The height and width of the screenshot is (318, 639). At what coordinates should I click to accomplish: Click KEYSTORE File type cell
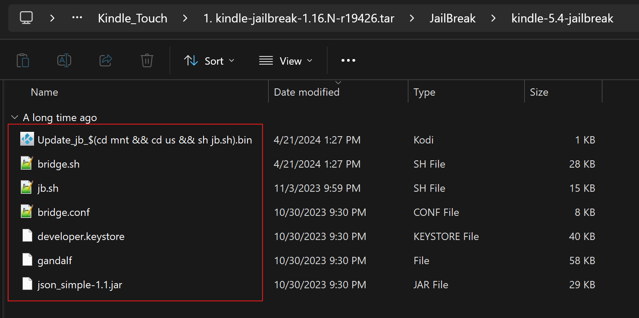point(446,237)
